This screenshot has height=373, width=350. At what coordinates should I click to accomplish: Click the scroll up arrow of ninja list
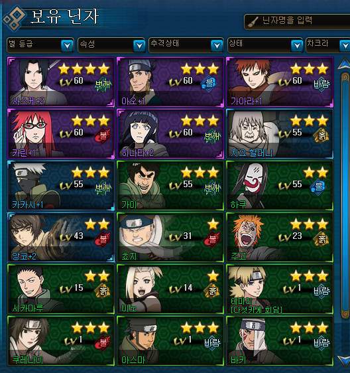(x=344, y=64)
